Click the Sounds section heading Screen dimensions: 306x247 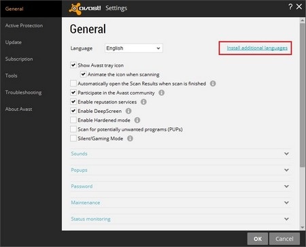pyautogui.click(x=79, y=154)
